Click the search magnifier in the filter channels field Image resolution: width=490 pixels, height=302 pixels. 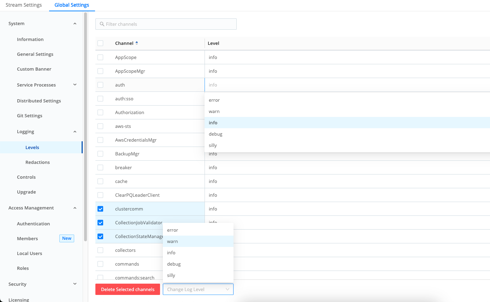(102, 24)
